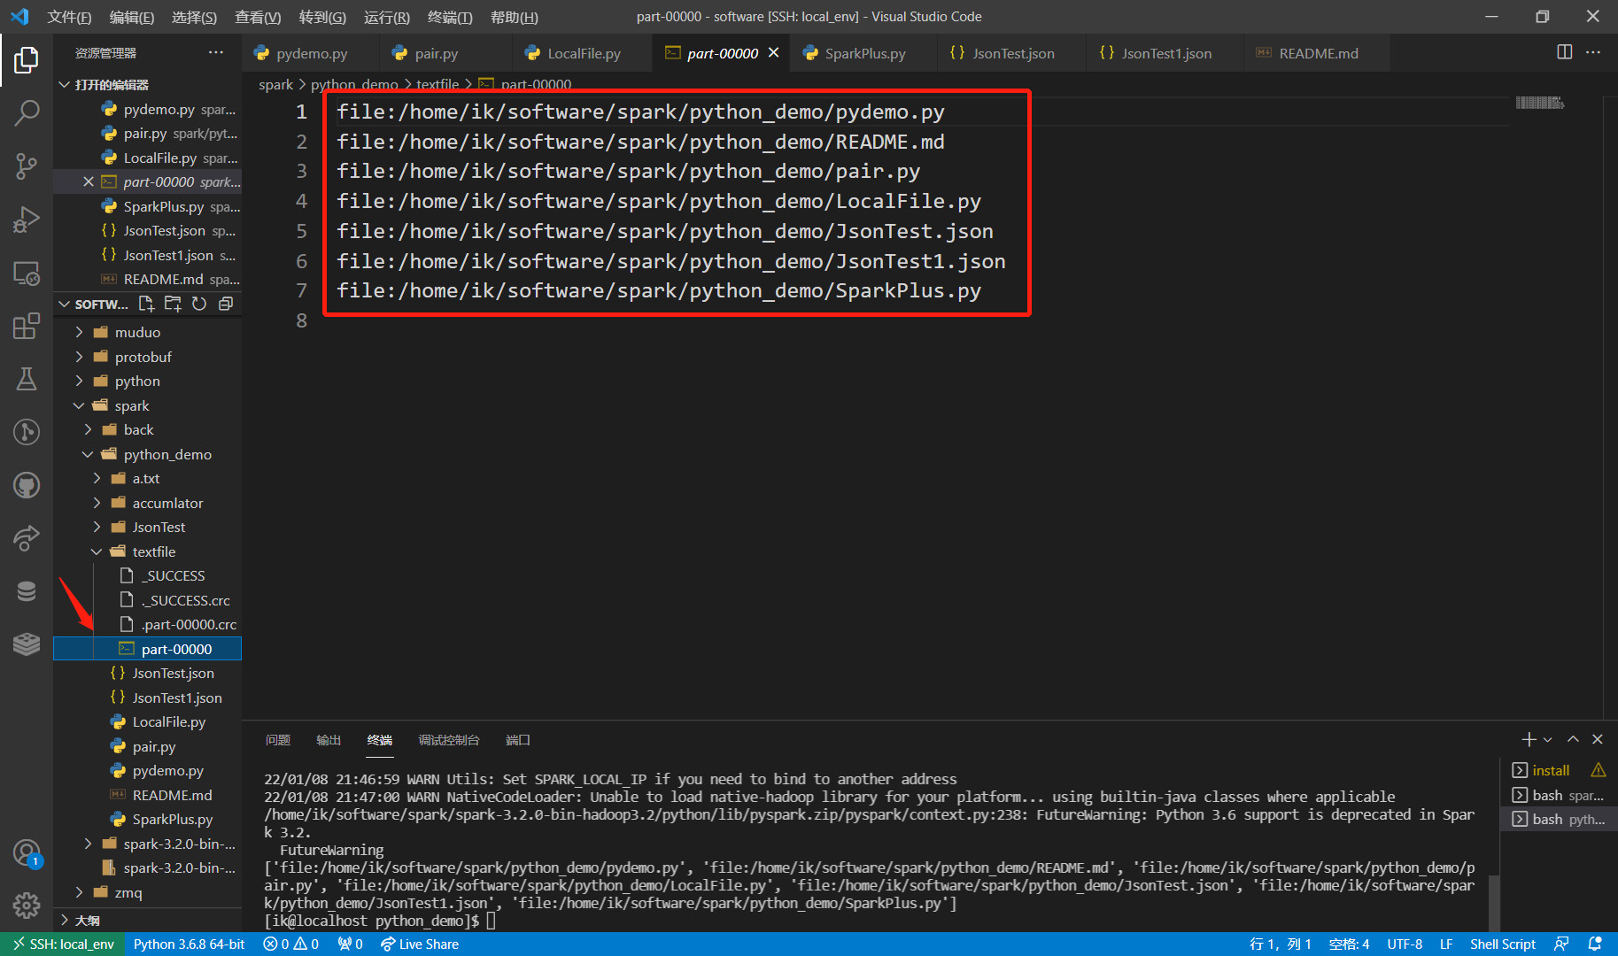Viewport: 1618px width, 956px height.
Task: Close part-00000 in open editors list
Action: point(89,181)
